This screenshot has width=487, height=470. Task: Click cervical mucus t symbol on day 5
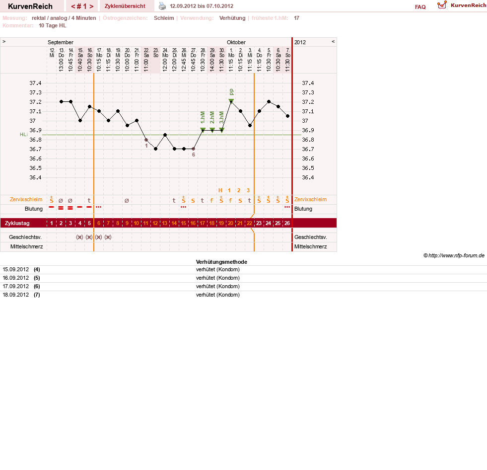89,201
